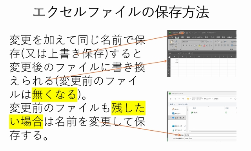Click the Save floppy icon in Excel toolbar
This screenshot has height=151, width=251.
point(187,33)
